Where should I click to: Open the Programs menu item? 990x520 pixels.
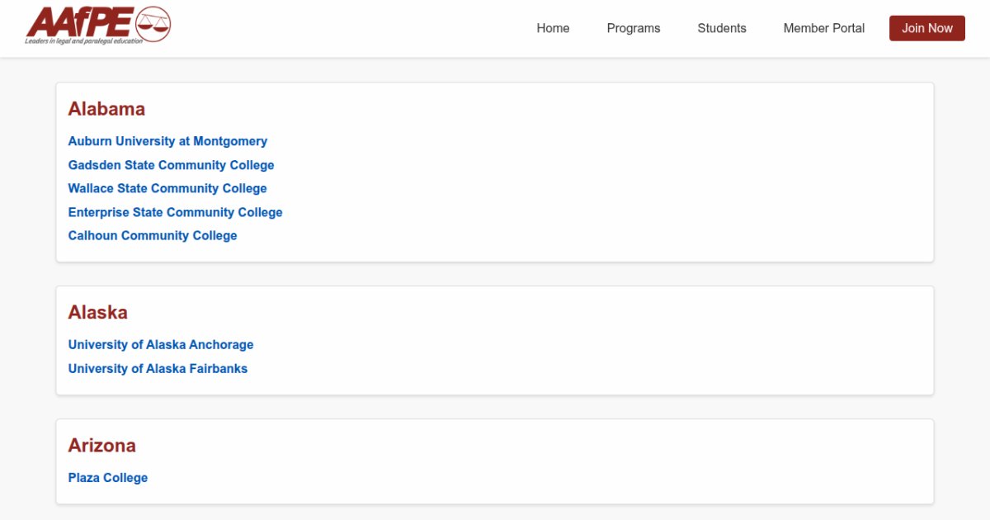click(x=634, y=28)
